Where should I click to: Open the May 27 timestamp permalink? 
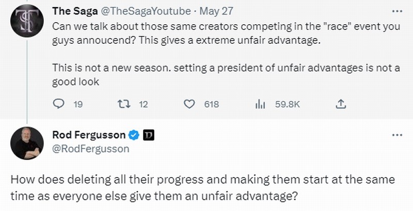(216, 11)
